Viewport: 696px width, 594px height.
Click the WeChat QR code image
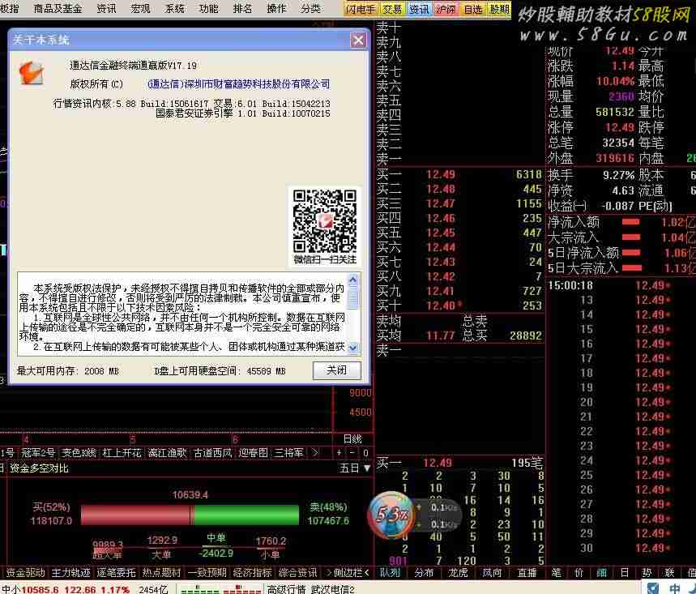pos(324,221)
